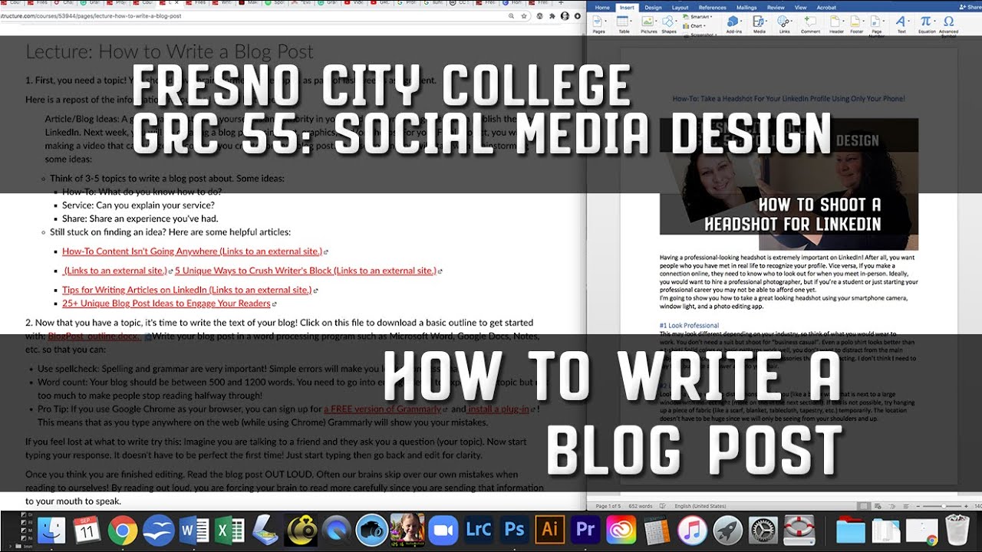
Task: Open Finder from the dock
Action: (51, 531)
